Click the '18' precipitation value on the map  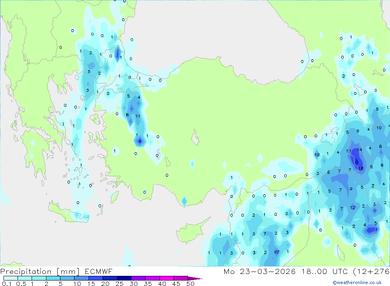pyautogui.click(x=361, y=169)
